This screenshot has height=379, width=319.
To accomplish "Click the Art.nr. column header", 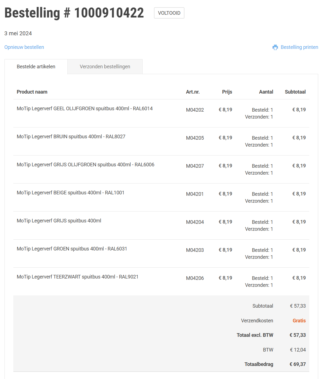I will click(193, 92).
